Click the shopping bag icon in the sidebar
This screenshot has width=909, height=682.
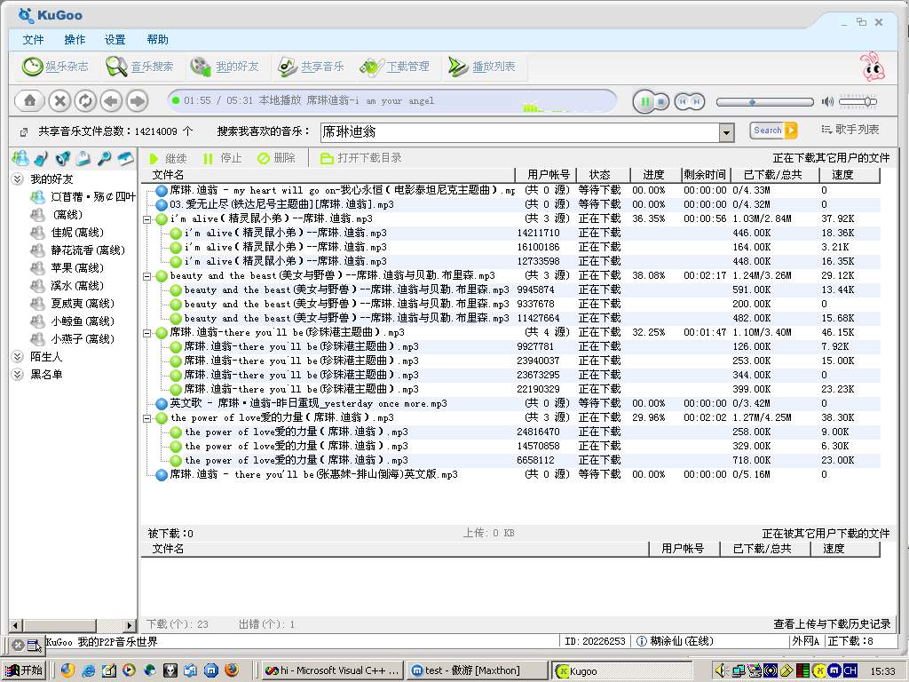pyautogui.click(x=83, y=158)
